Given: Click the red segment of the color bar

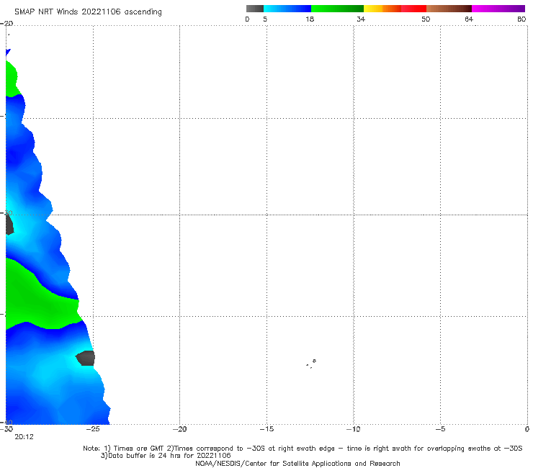Looking at the screenshot, I should tap(413, 9).
